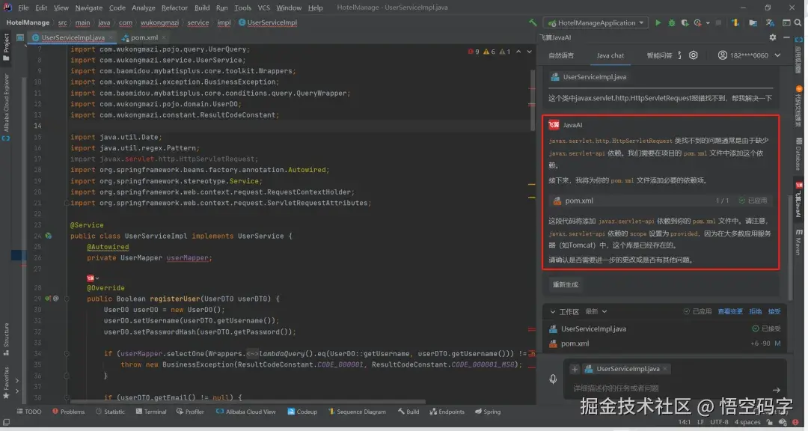Open the Structure tool window sidebar

point(6,339)
